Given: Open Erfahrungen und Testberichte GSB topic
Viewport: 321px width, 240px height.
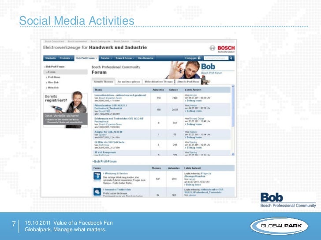Looking at the screenshot, I should [119, 120].
